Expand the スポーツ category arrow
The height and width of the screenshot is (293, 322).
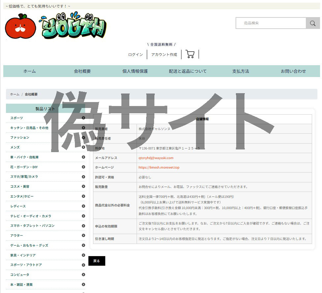point(83,118)
